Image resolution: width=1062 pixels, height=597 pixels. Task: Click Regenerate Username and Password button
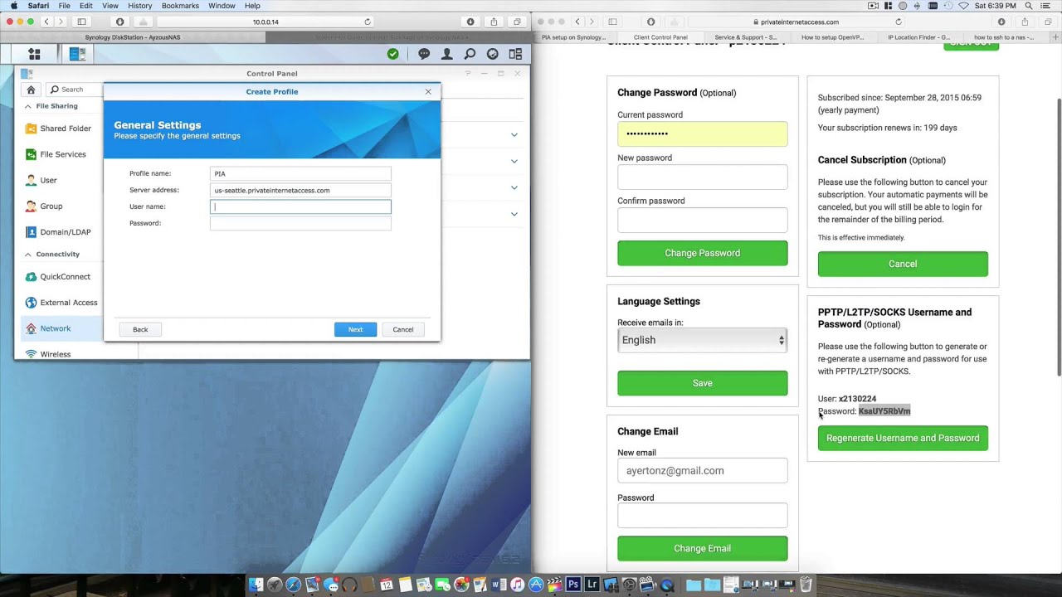click(903, 438)
